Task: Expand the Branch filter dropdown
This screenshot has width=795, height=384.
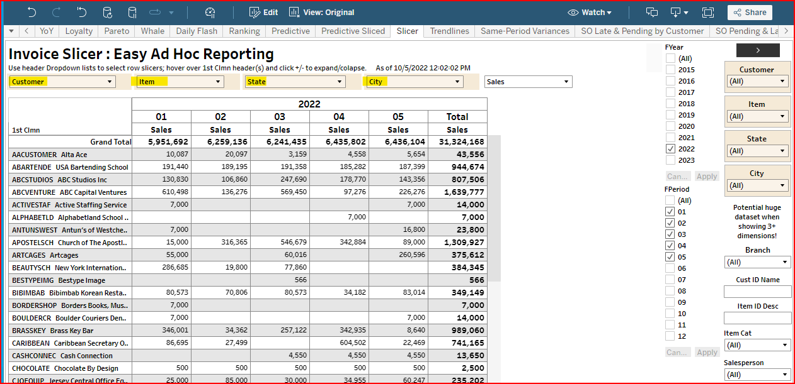Action: click(x=758, y=262)
